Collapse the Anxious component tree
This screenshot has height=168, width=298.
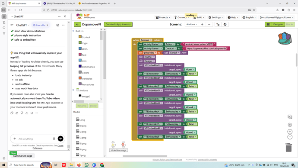(73, 90)
